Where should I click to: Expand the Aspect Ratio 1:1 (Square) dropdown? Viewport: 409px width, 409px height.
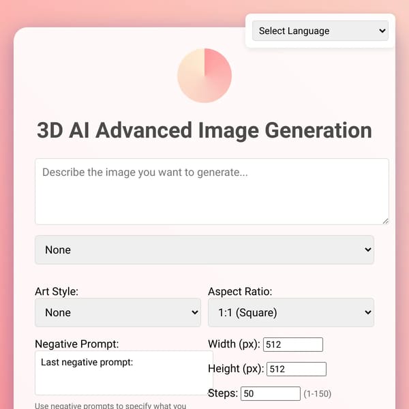tap(291, 312)
